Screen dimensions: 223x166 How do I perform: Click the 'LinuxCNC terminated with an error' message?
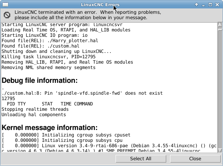(88, 15)
